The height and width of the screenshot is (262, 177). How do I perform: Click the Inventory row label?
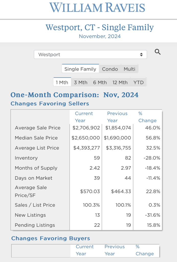click(26, 158)
